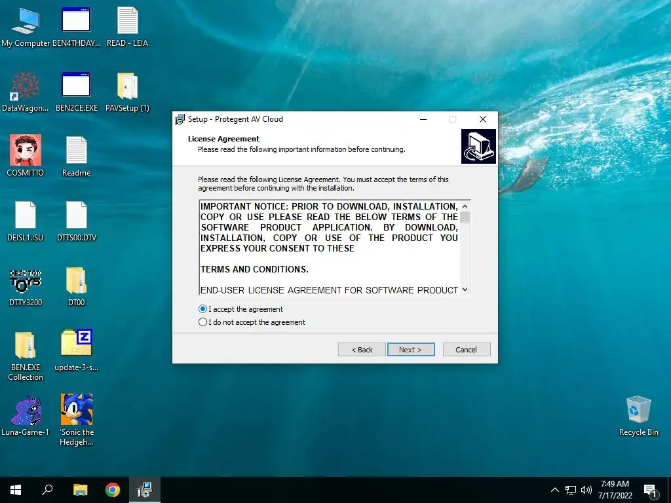Click the network tray icon
Image resolution: width=671 pixels, height=503 pixels.
click(571, 490)
